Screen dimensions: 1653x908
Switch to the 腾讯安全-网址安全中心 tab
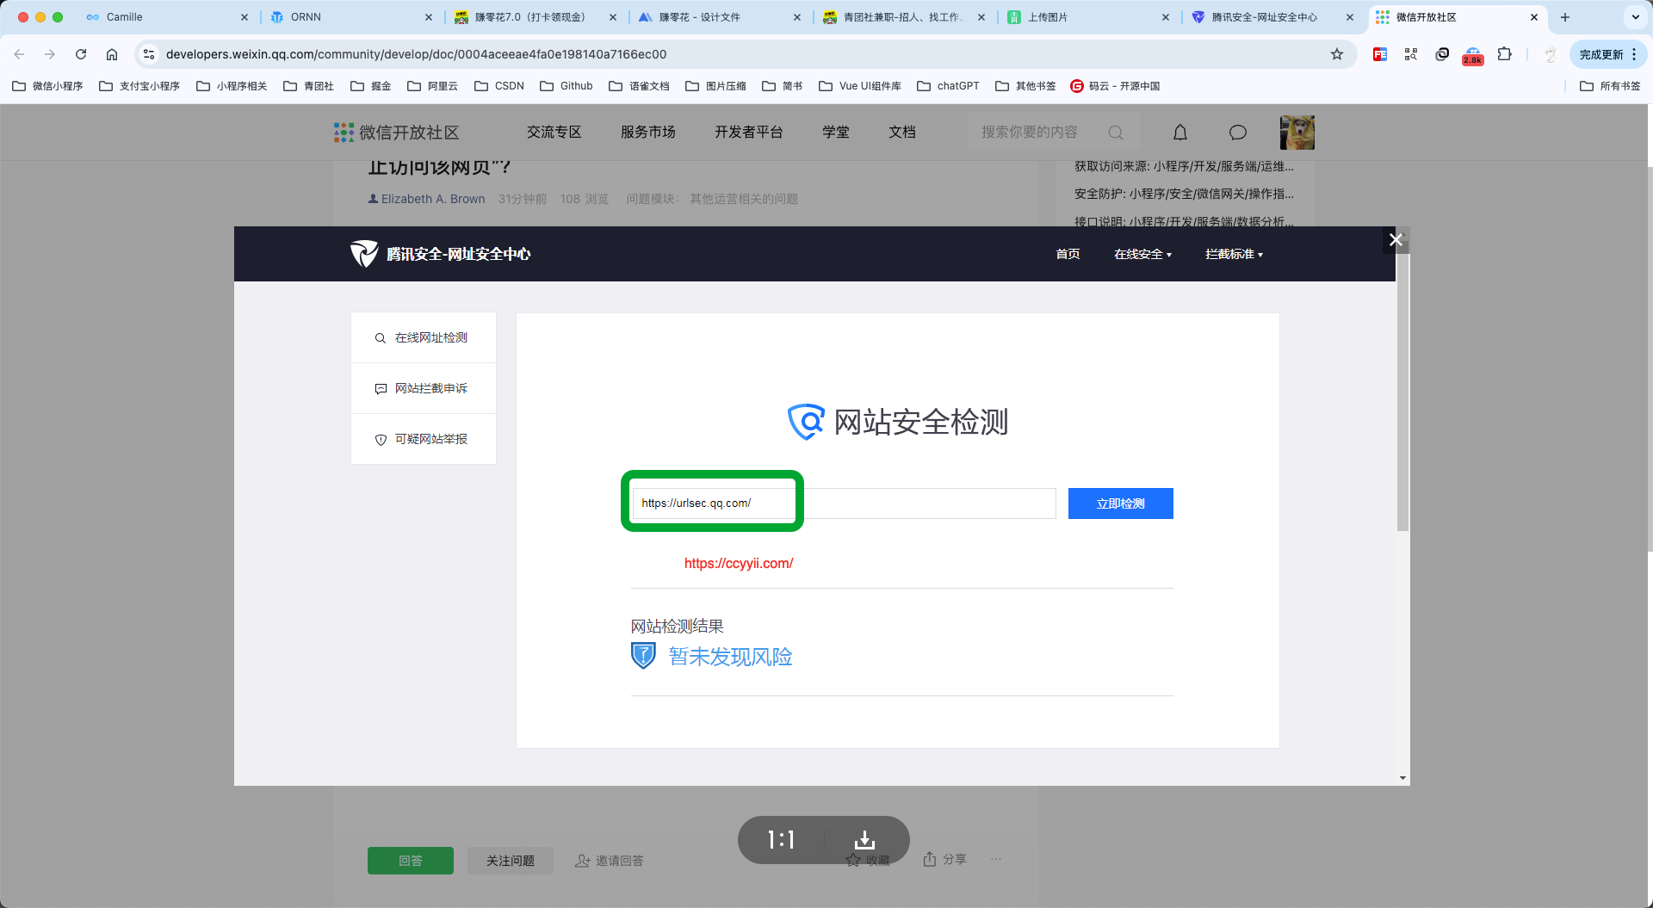click(1272, 17)
